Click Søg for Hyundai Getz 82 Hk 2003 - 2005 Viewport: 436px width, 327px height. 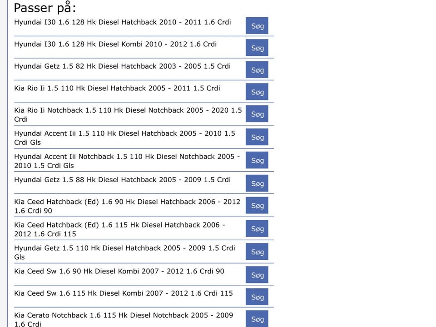257,69
